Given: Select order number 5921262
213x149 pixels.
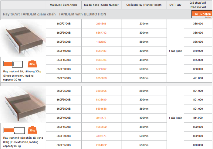Looking at the screenshot, I should pyautogui.click(x=101, y=69).
